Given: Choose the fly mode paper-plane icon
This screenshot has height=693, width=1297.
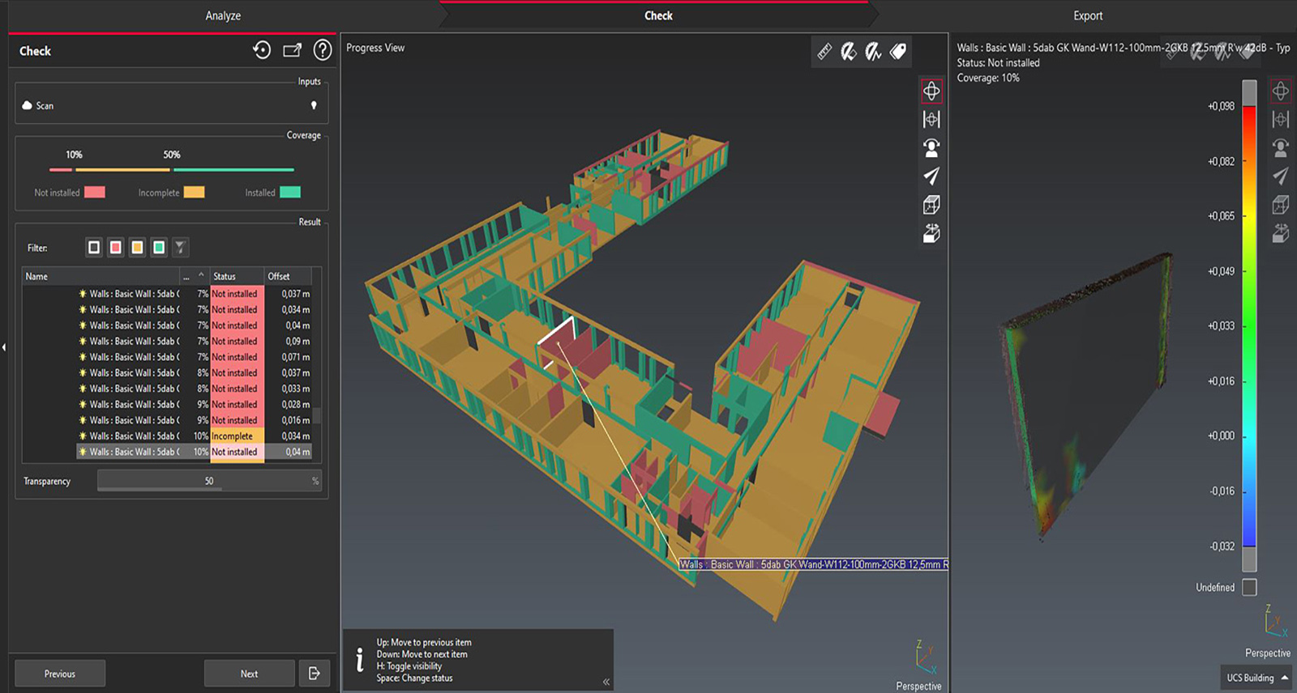Looking at the screenshot, I should pos(931,176).
